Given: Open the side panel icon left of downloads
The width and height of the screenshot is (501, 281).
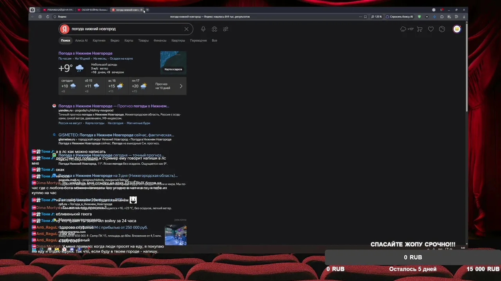Looking at the screenshot, I should click(456, 17).
